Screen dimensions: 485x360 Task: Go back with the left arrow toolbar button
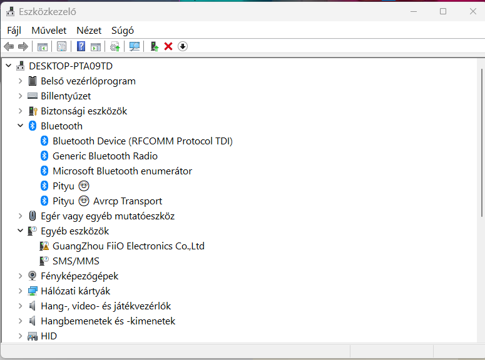[9, 47]
